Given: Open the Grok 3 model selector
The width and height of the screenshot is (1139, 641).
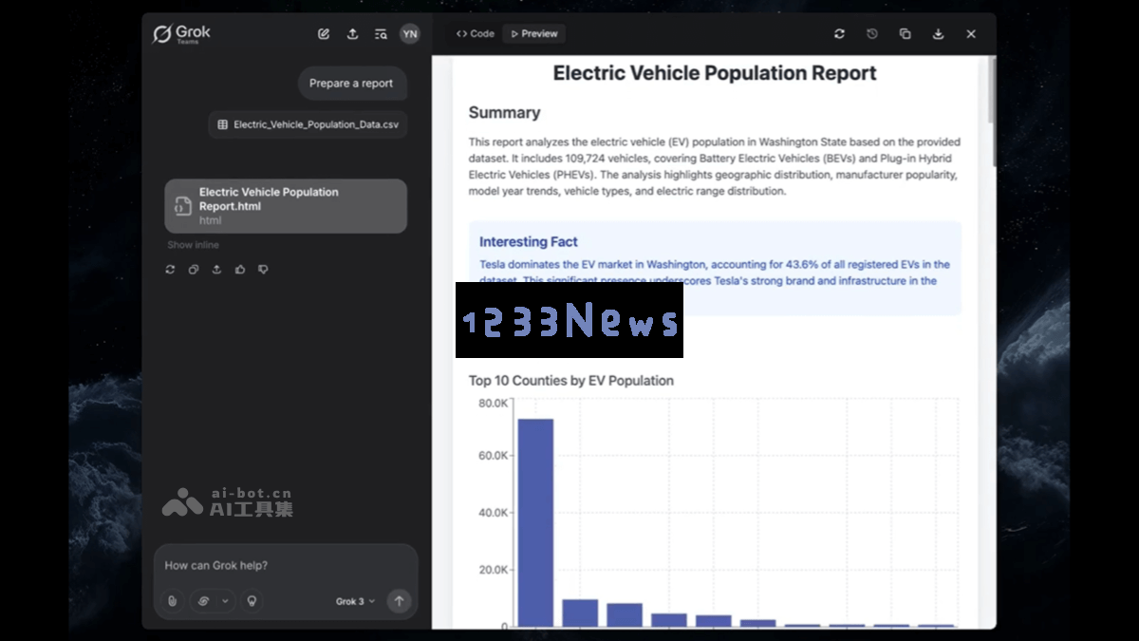Looking at the screenshot, I should click(x=355, y=601).
